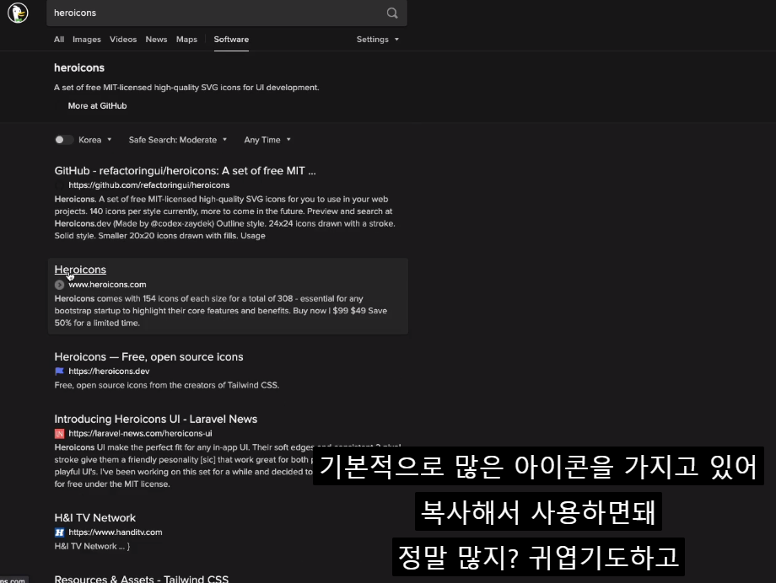Click the 'A set of free MIT-licensed' description
The height and width of the screenshot is (583, 776).
(186, 88)
